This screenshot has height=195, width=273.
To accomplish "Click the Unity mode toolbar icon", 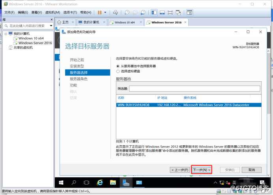I will click(178, 13).
